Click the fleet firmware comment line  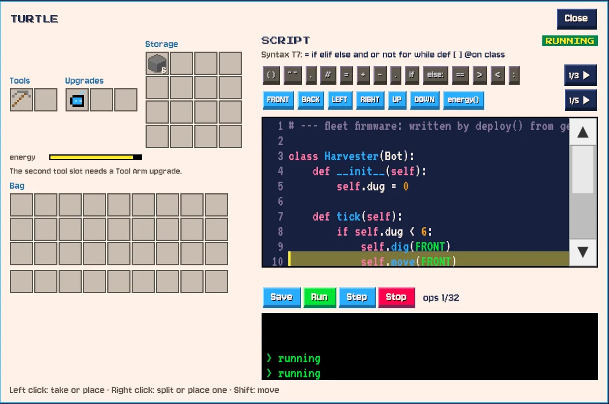(429, 126)
